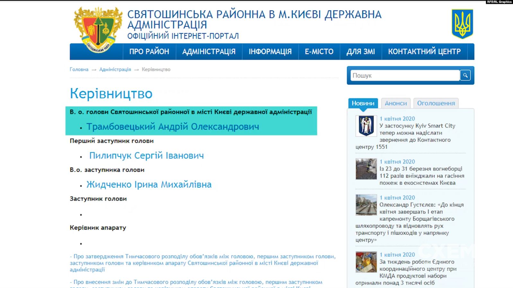The image size is (513, 288).
Task: Open the firefighters news thumbnail image
Action: pyautogui.click(x=366, y=169)
